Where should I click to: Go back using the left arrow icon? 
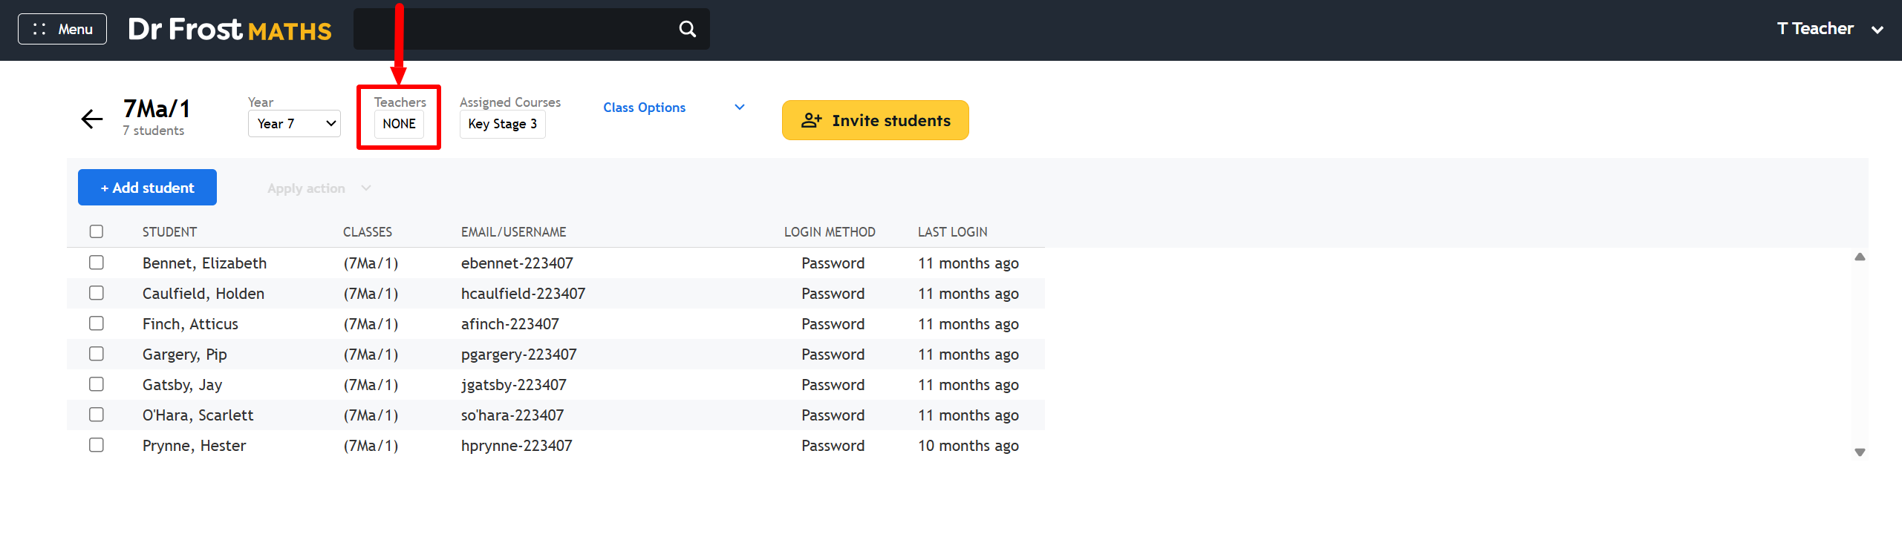91,119
